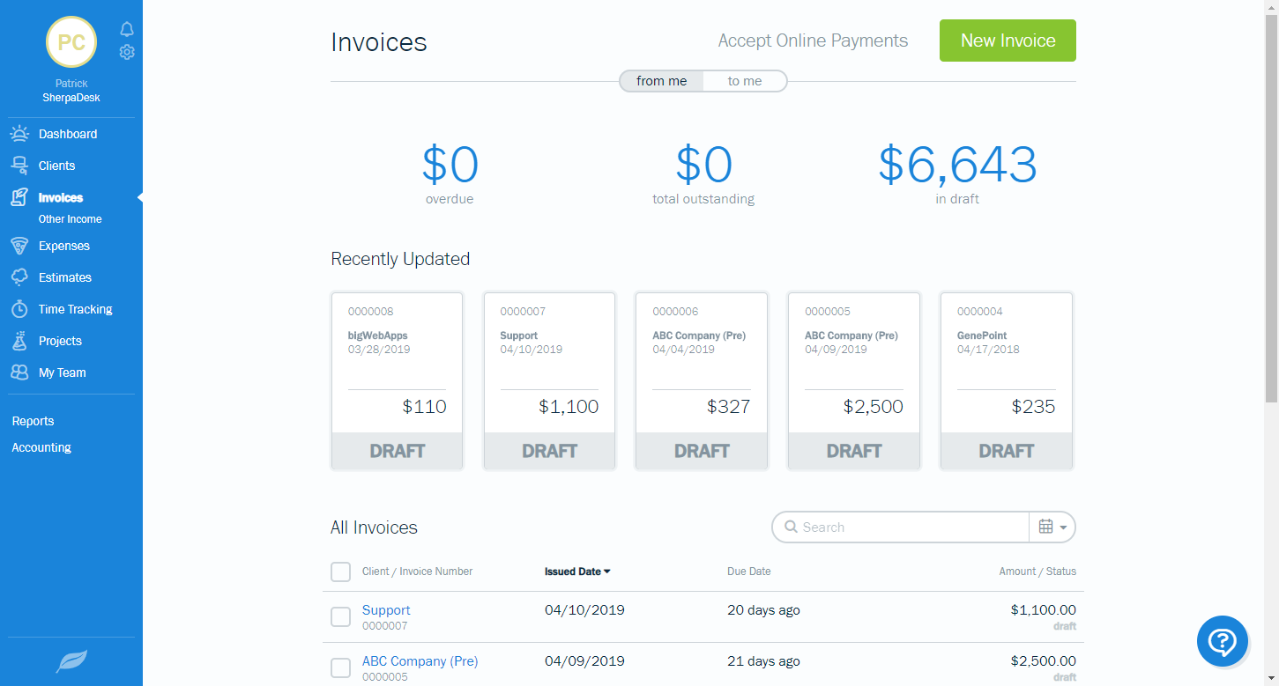Viewport: 1279px width, 686px height.
Task: Tick the checkbox for Support invoice
Action: click(x=340, y=616)
